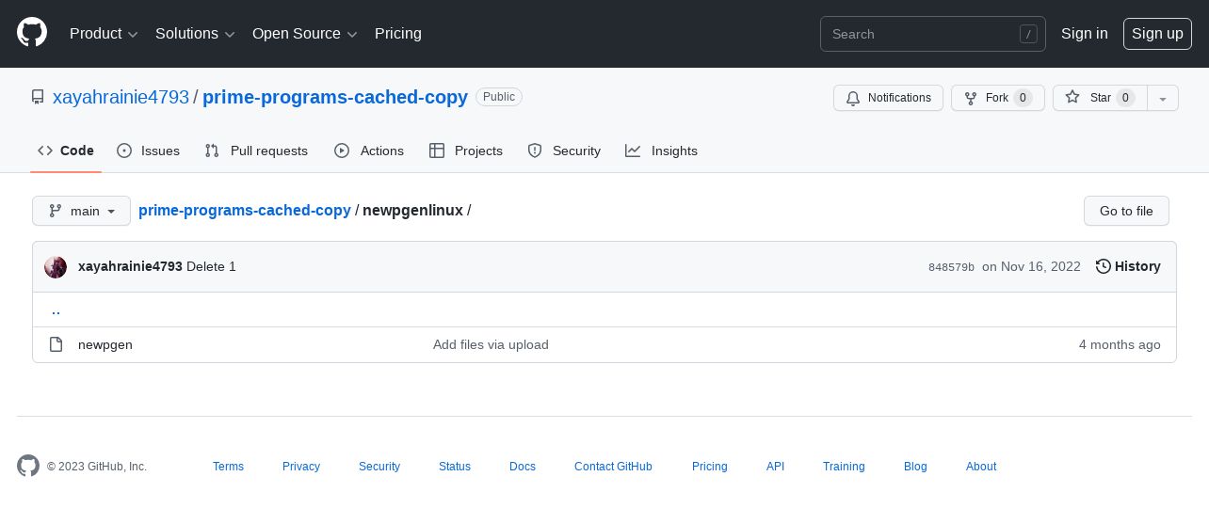Screen dimensions: 1209x524
Task: Open the footer Security link
Action: [x=379, y=467]
